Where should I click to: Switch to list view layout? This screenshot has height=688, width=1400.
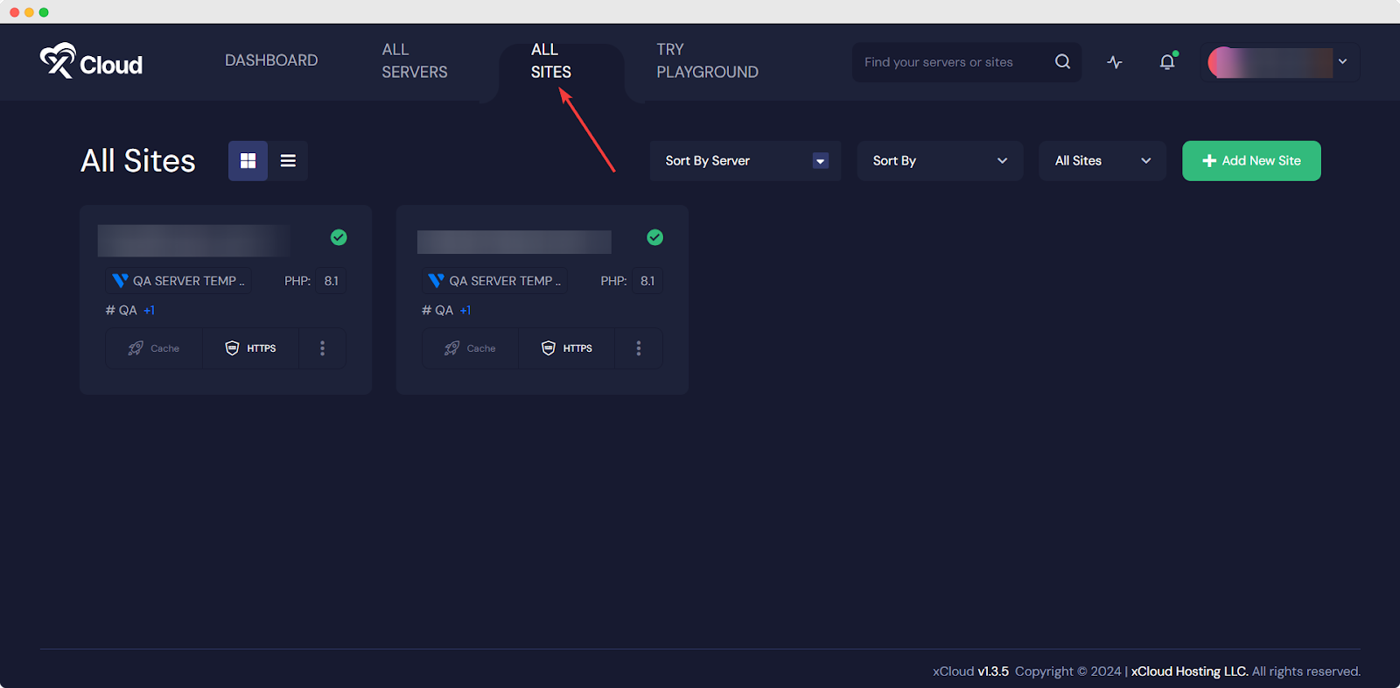288,161
